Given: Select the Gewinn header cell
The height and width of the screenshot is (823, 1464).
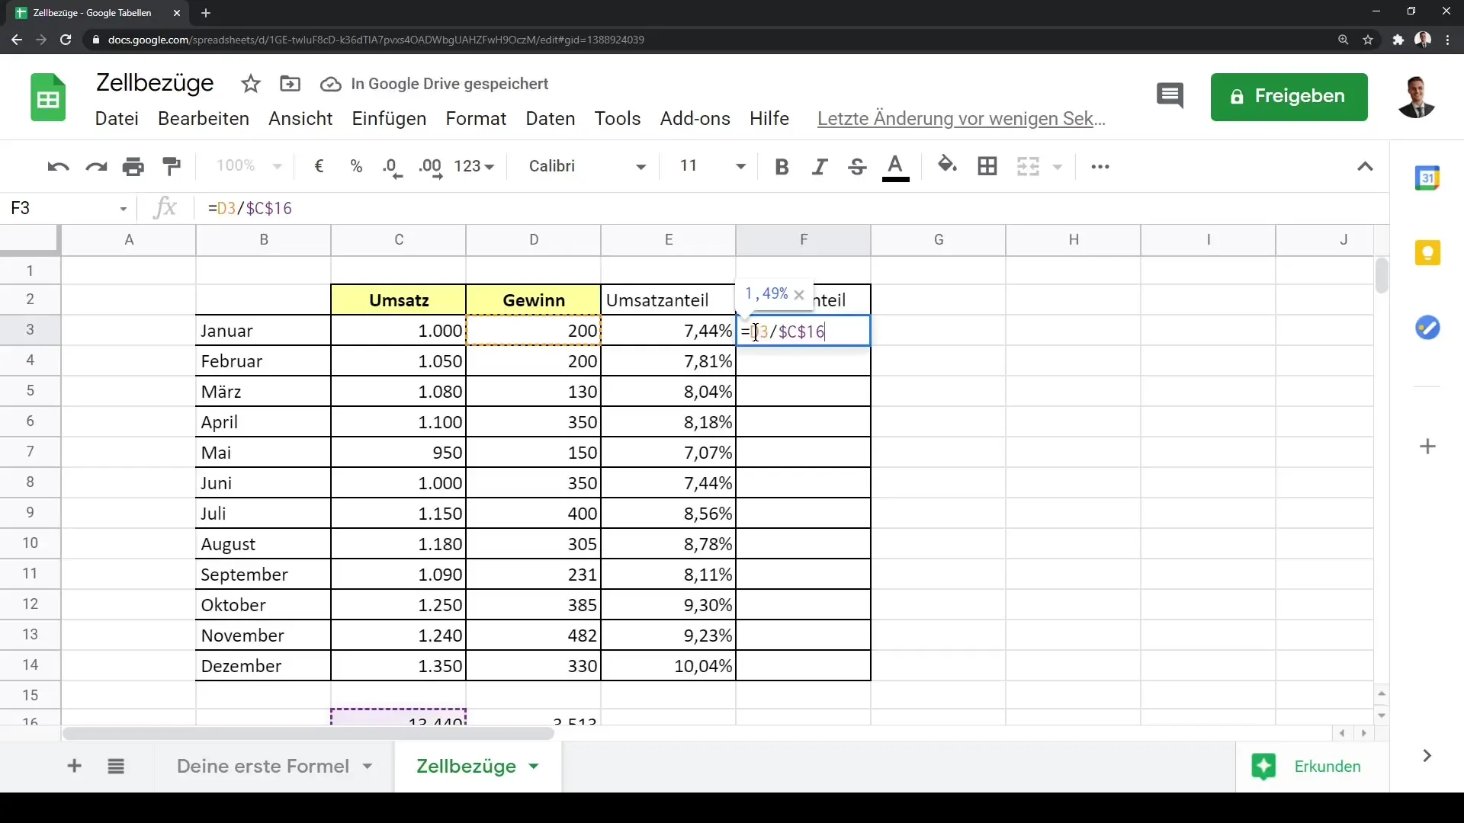Looking at the screenshot, I should pyautogui.click(x=534, y=300).
